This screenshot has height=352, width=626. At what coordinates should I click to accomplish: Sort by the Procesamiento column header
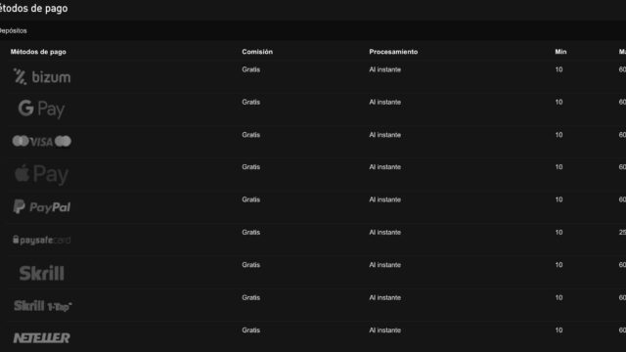click(x=393, y=52)
